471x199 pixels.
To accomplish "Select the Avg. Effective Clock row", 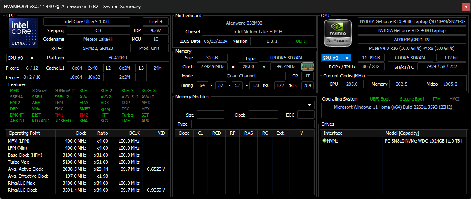I will pos(87,176).
